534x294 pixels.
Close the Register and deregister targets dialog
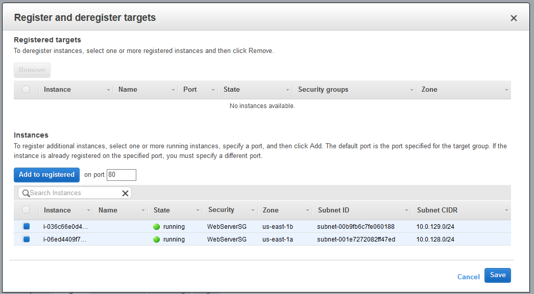[x=514, y=18]
